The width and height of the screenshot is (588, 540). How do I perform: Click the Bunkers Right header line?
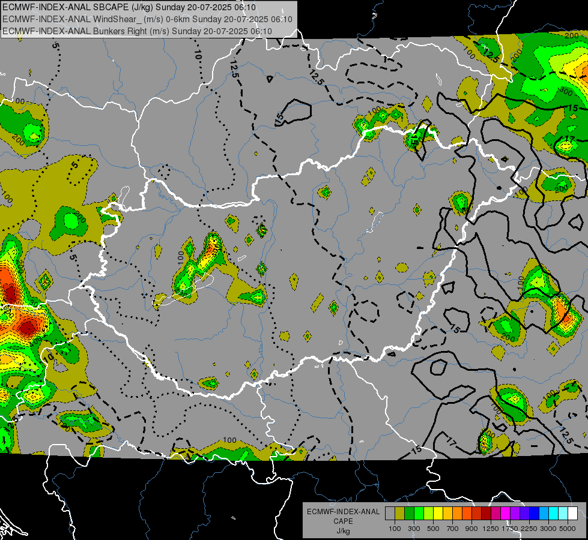tap(138, 31)
